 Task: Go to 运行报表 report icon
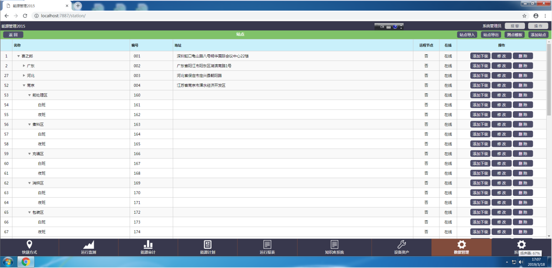[x=267, y=245]
